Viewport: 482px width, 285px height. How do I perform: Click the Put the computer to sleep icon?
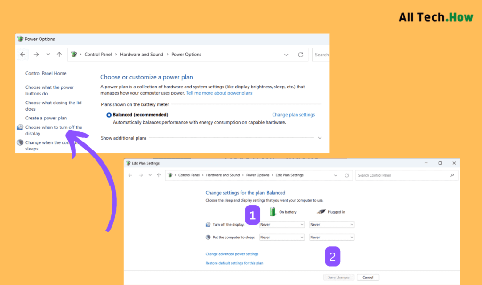tap(208, 237)
